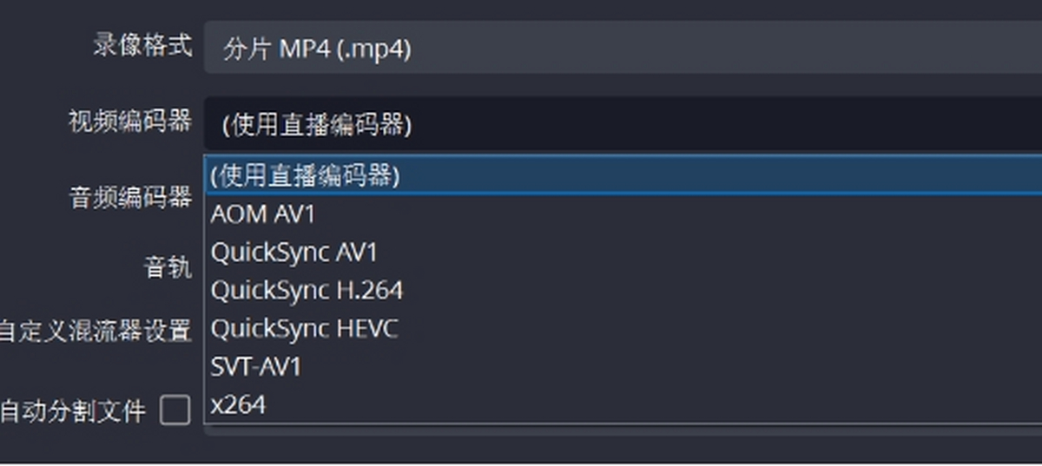Image resolution: width=1042 pixels, height=466 pixels.
Task: Select SVT-AV1 from the dropdown list
Action: click(x=623, y=366)
